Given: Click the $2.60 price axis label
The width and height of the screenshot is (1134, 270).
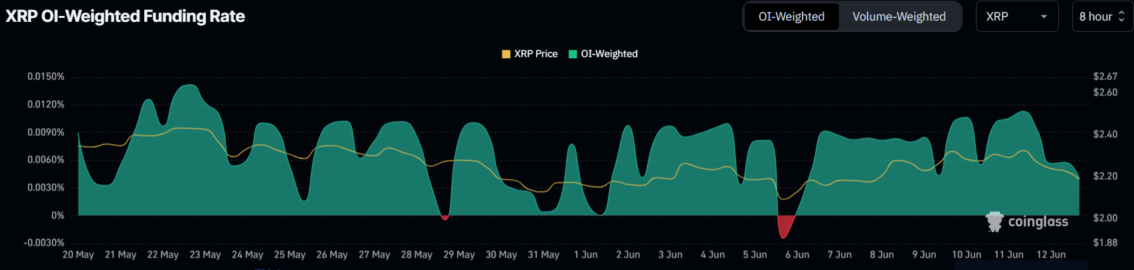Looking at the screenshot, I should click(1105, 92).
